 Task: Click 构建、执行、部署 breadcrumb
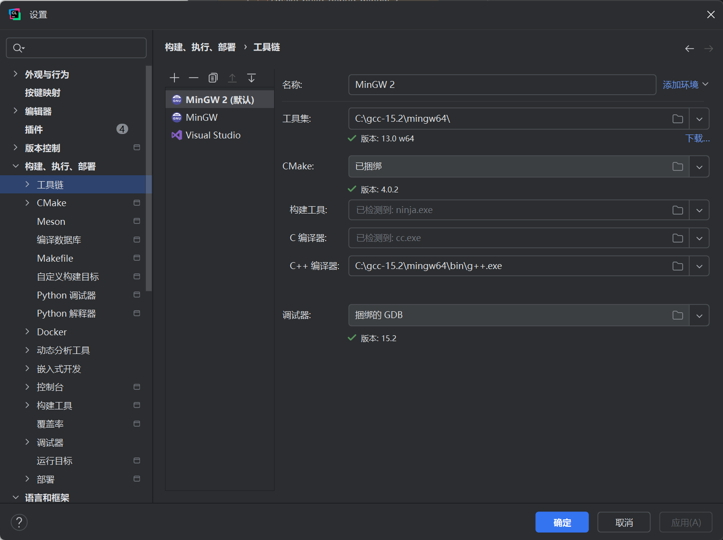[200, 47]
